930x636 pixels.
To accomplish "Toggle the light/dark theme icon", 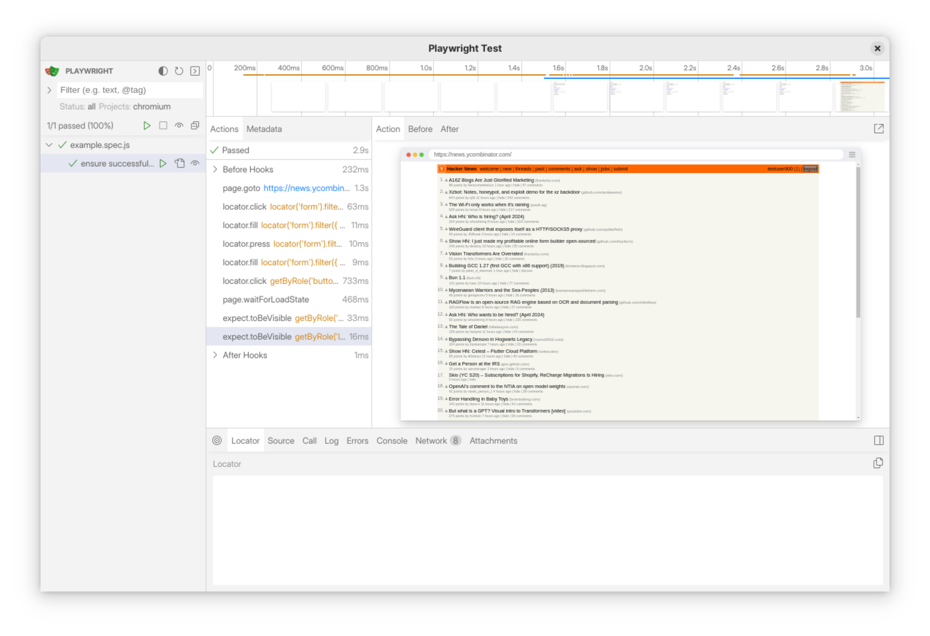I will click(x=163, y=71).
